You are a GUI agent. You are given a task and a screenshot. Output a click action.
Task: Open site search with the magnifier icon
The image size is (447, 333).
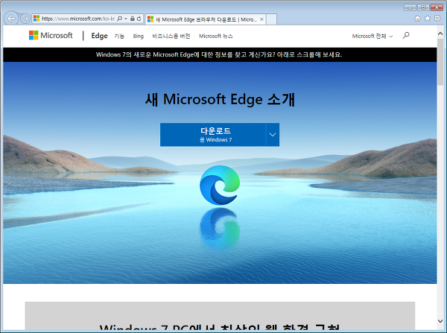pyautogui.click(x=406, y=35)
